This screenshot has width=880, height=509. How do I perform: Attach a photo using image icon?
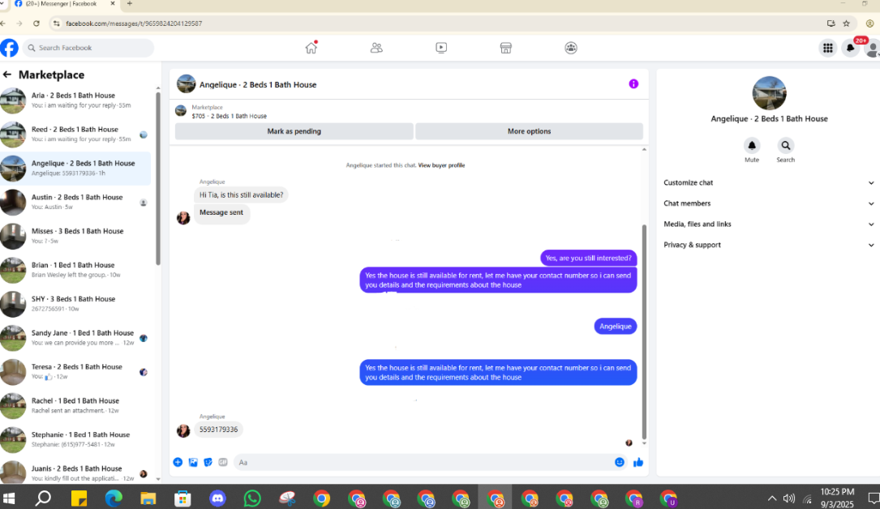[x=193, y=463]
